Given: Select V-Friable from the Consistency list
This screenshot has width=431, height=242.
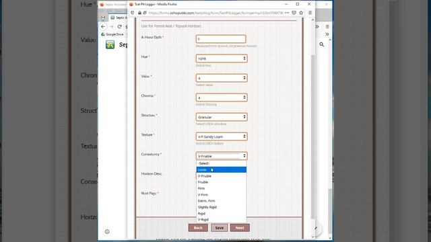Looking at the screenshot, I should [x=222, y=176].
